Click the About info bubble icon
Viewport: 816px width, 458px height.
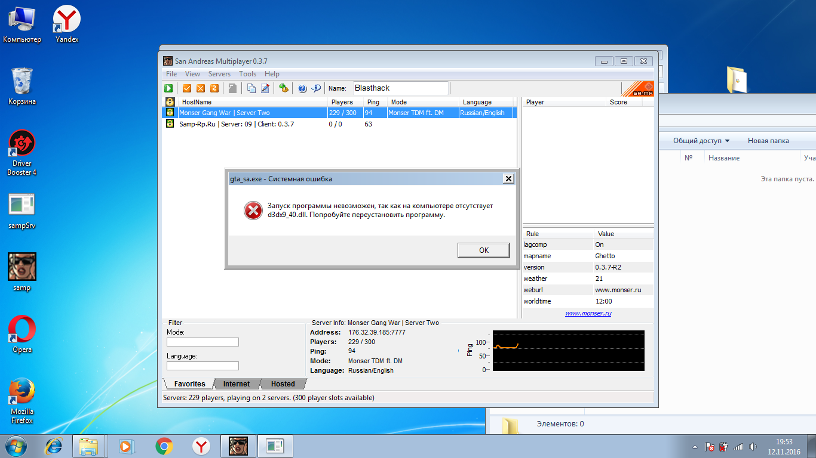[x=317, y=88]
